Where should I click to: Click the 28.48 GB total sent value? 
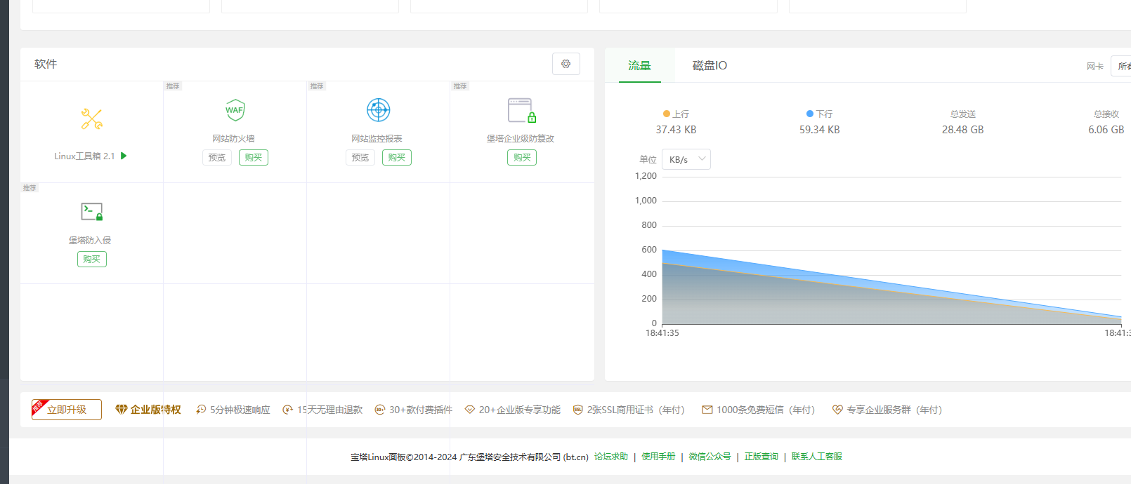click(x=962, y=130)
